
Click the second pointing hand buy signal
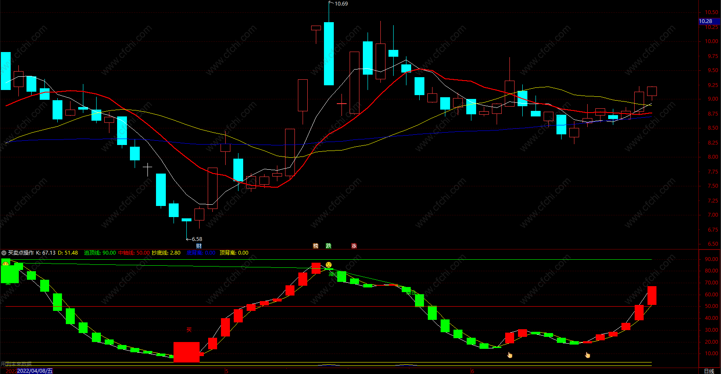587,355
